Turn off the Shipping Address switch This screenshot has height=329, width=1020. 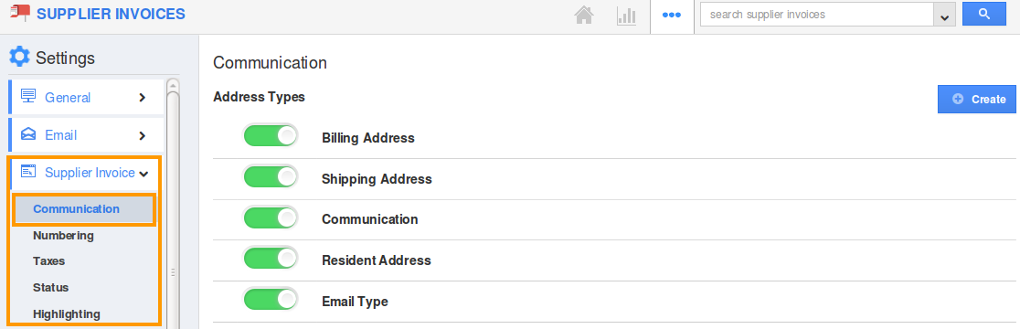click(271, 177)
